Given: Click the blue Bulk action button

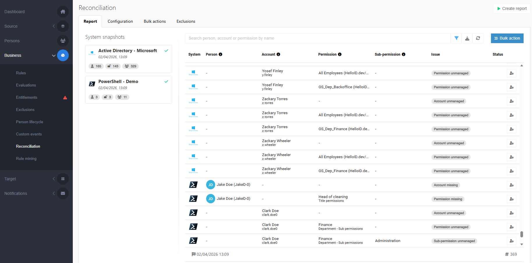Looking at the screenshot, I should [x=507, y=38].
